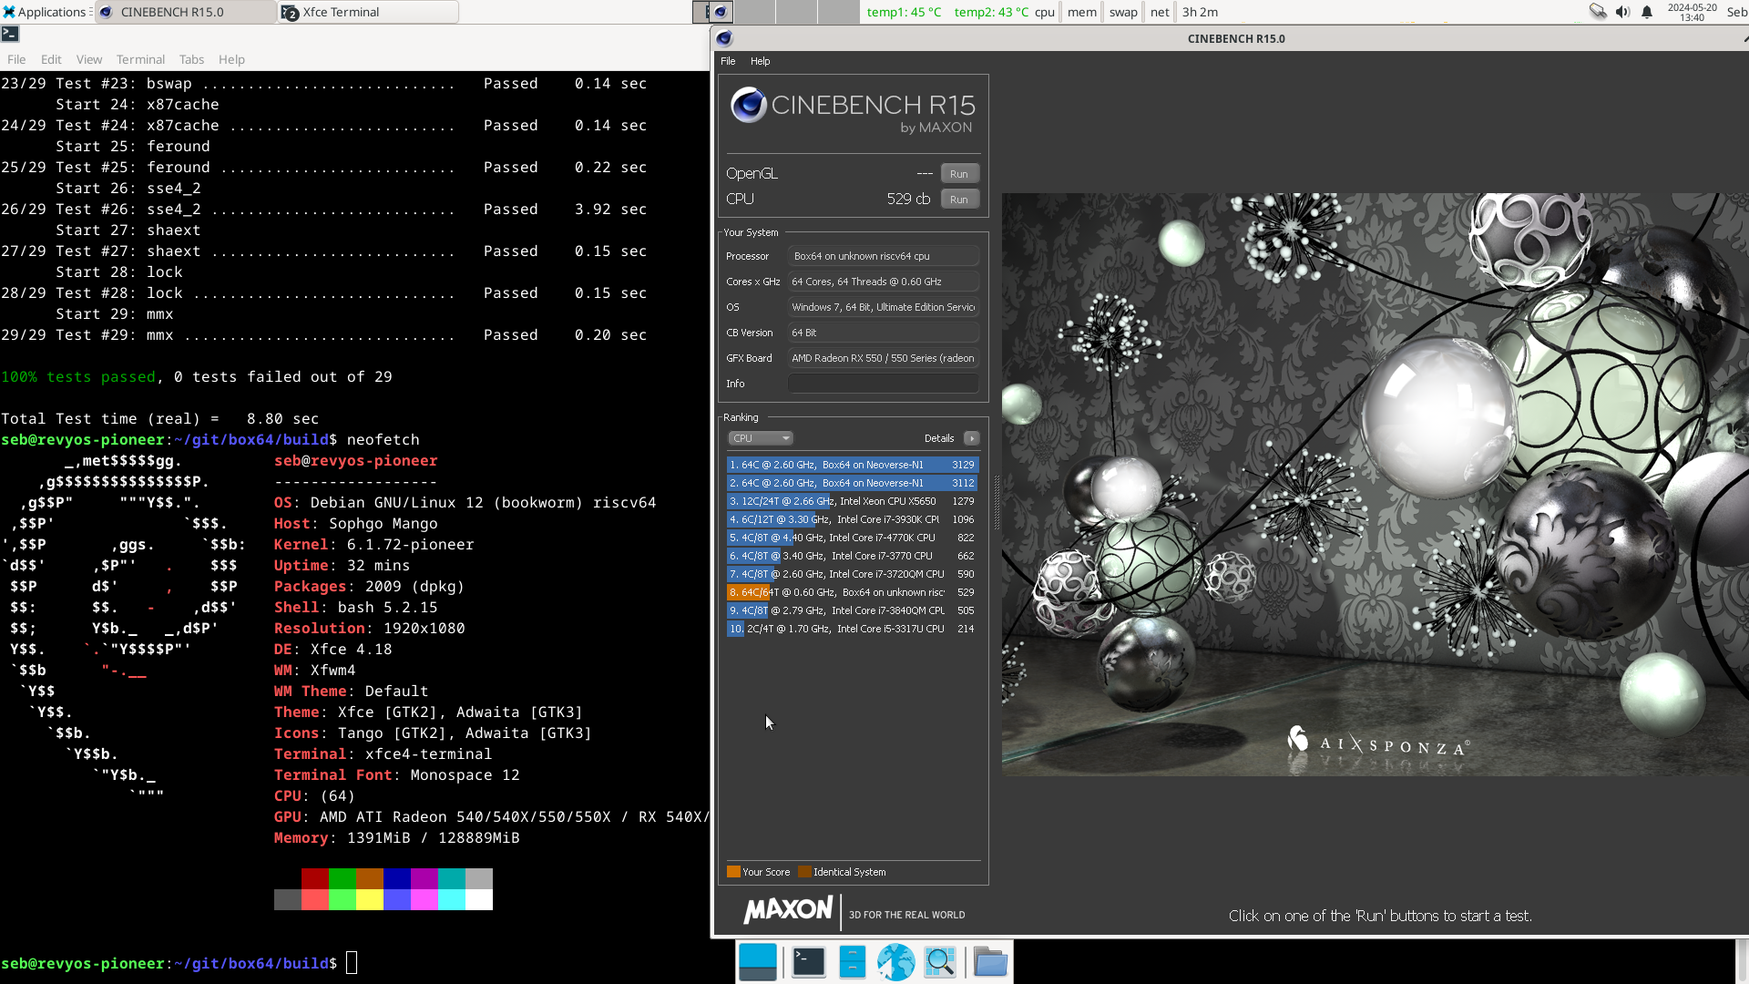Open the Terminal menu in Xfce Terminal
The width and height of the screenshot is (1749, 984).
(140, 59)
